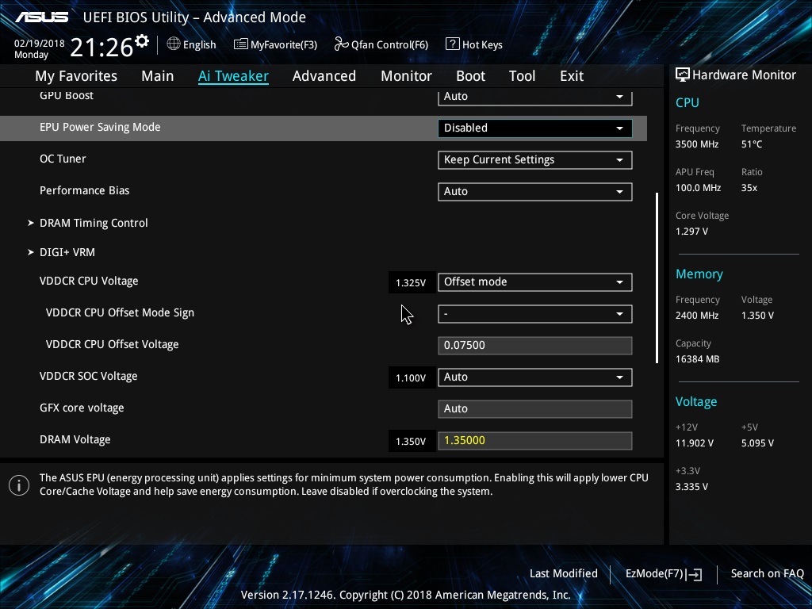This screenshot has width=812, height=609.
Task: Click the +3.3V reading 3.335 V
Action: tap(691, 487)
